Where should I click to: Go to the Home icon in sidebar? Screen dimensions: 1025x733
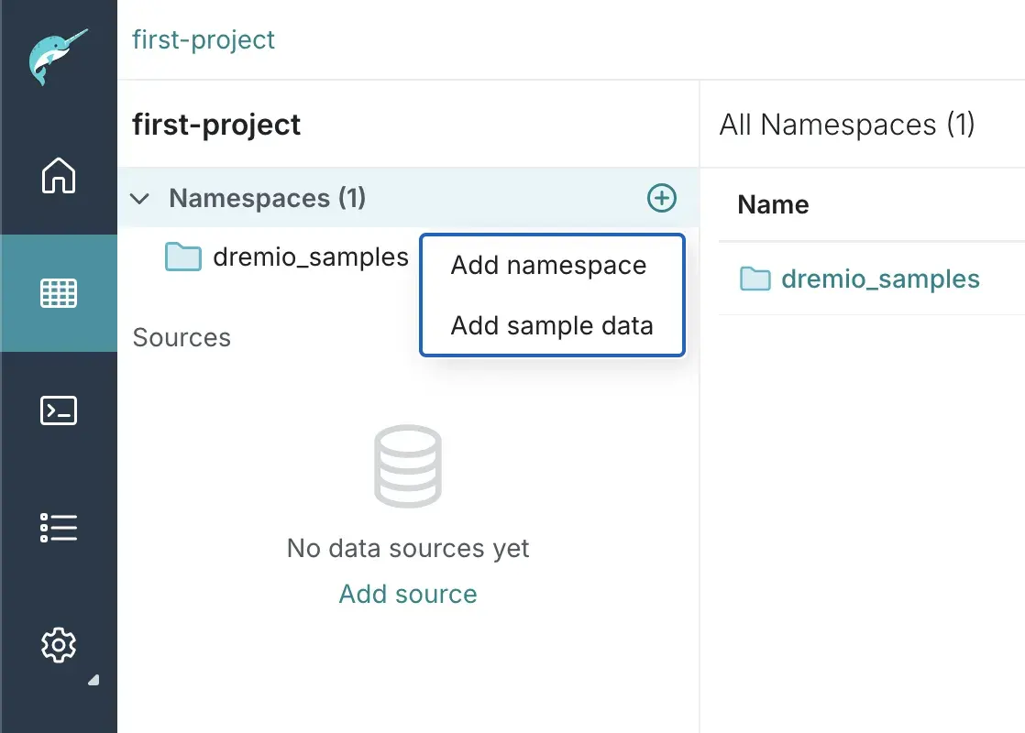59,175
